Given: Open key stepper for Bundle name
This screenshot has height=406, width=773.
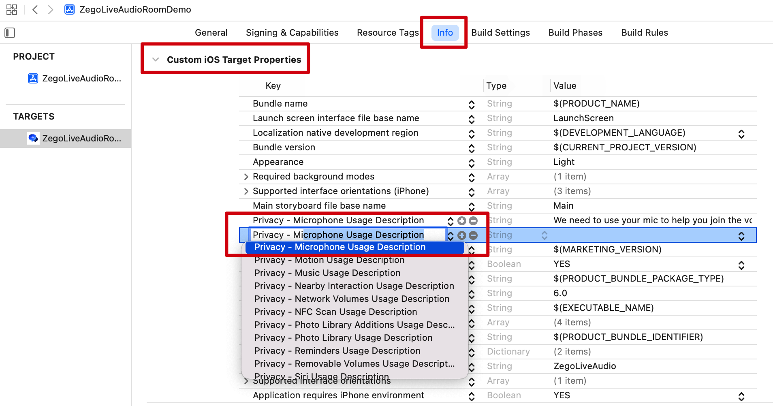Looking at the screenshot, I should click(x=472, y=105).
